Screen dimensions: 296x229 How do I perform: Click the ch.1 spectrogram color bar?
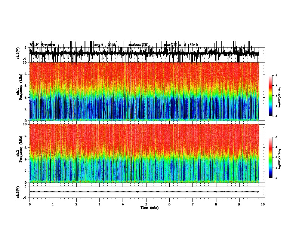(x=271, y=96)
